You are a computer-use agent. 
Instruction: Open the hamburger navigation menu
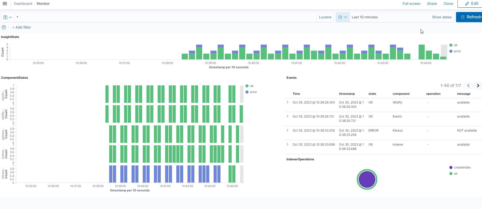5,4
